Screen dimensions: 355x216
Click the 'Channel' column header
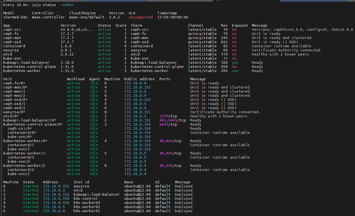[196, 26]
